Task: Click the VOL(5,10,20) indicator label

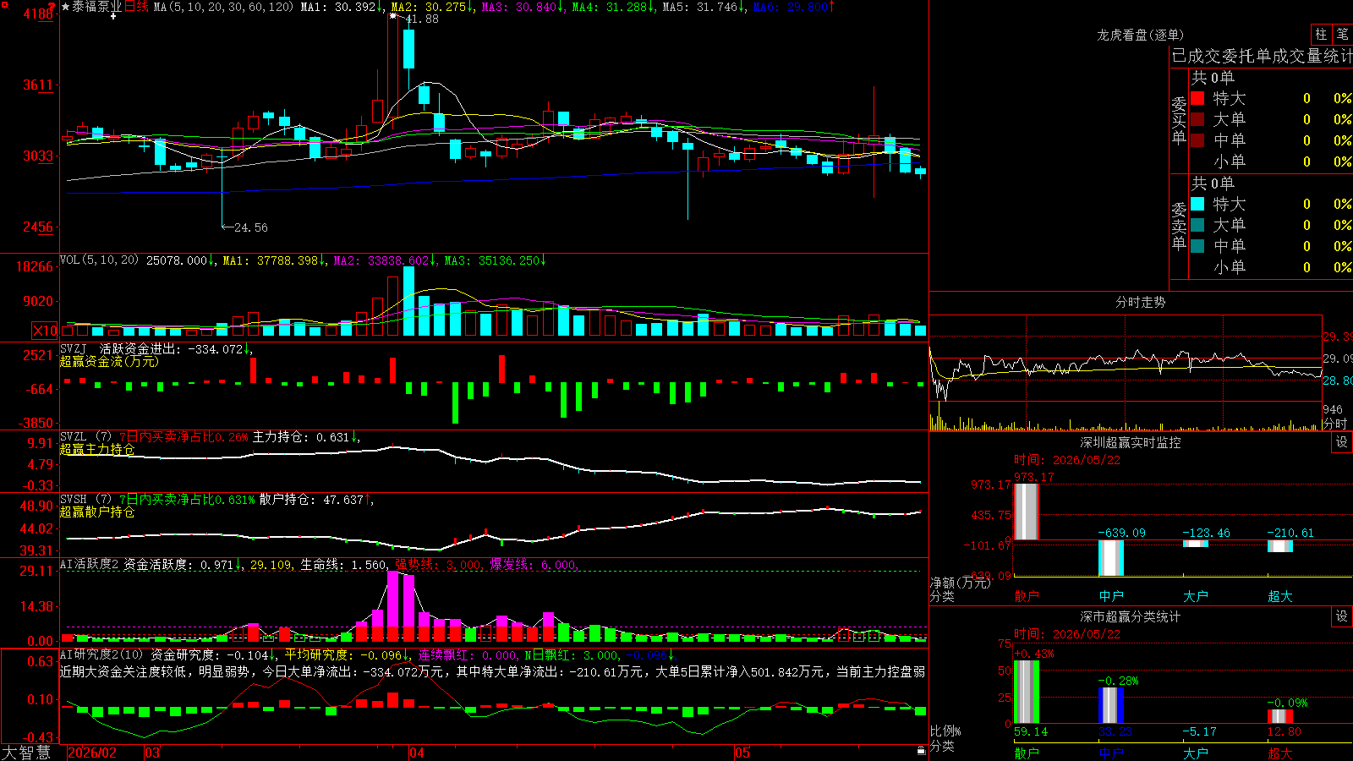Action: pyautogui.click(x=99, y=260)
